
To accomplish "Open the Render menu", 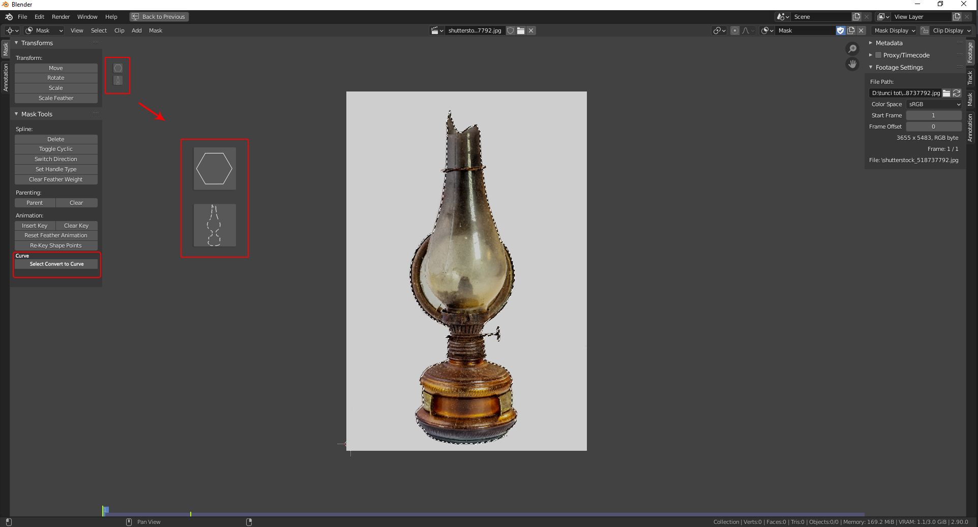I will 61,17.
